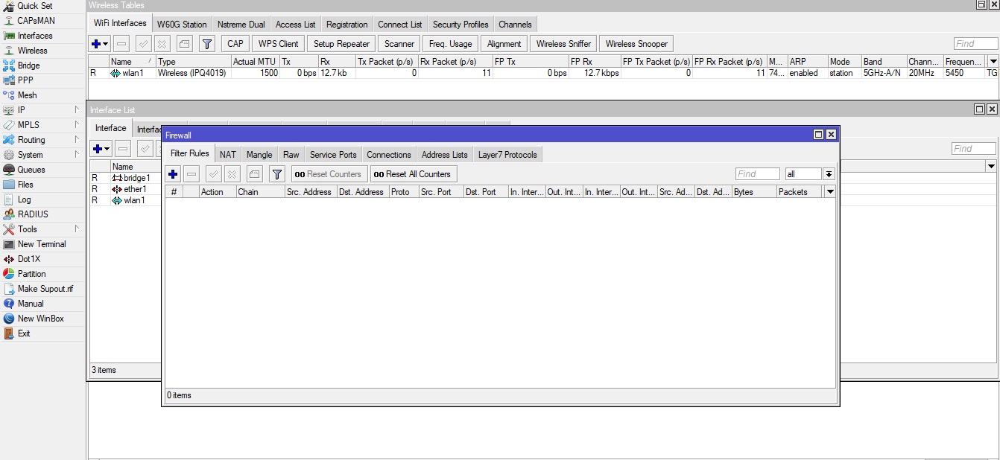This screenshot has width=1000, height=460.
Task: Expand the MPLS submenu
Action: pos(42,125)
